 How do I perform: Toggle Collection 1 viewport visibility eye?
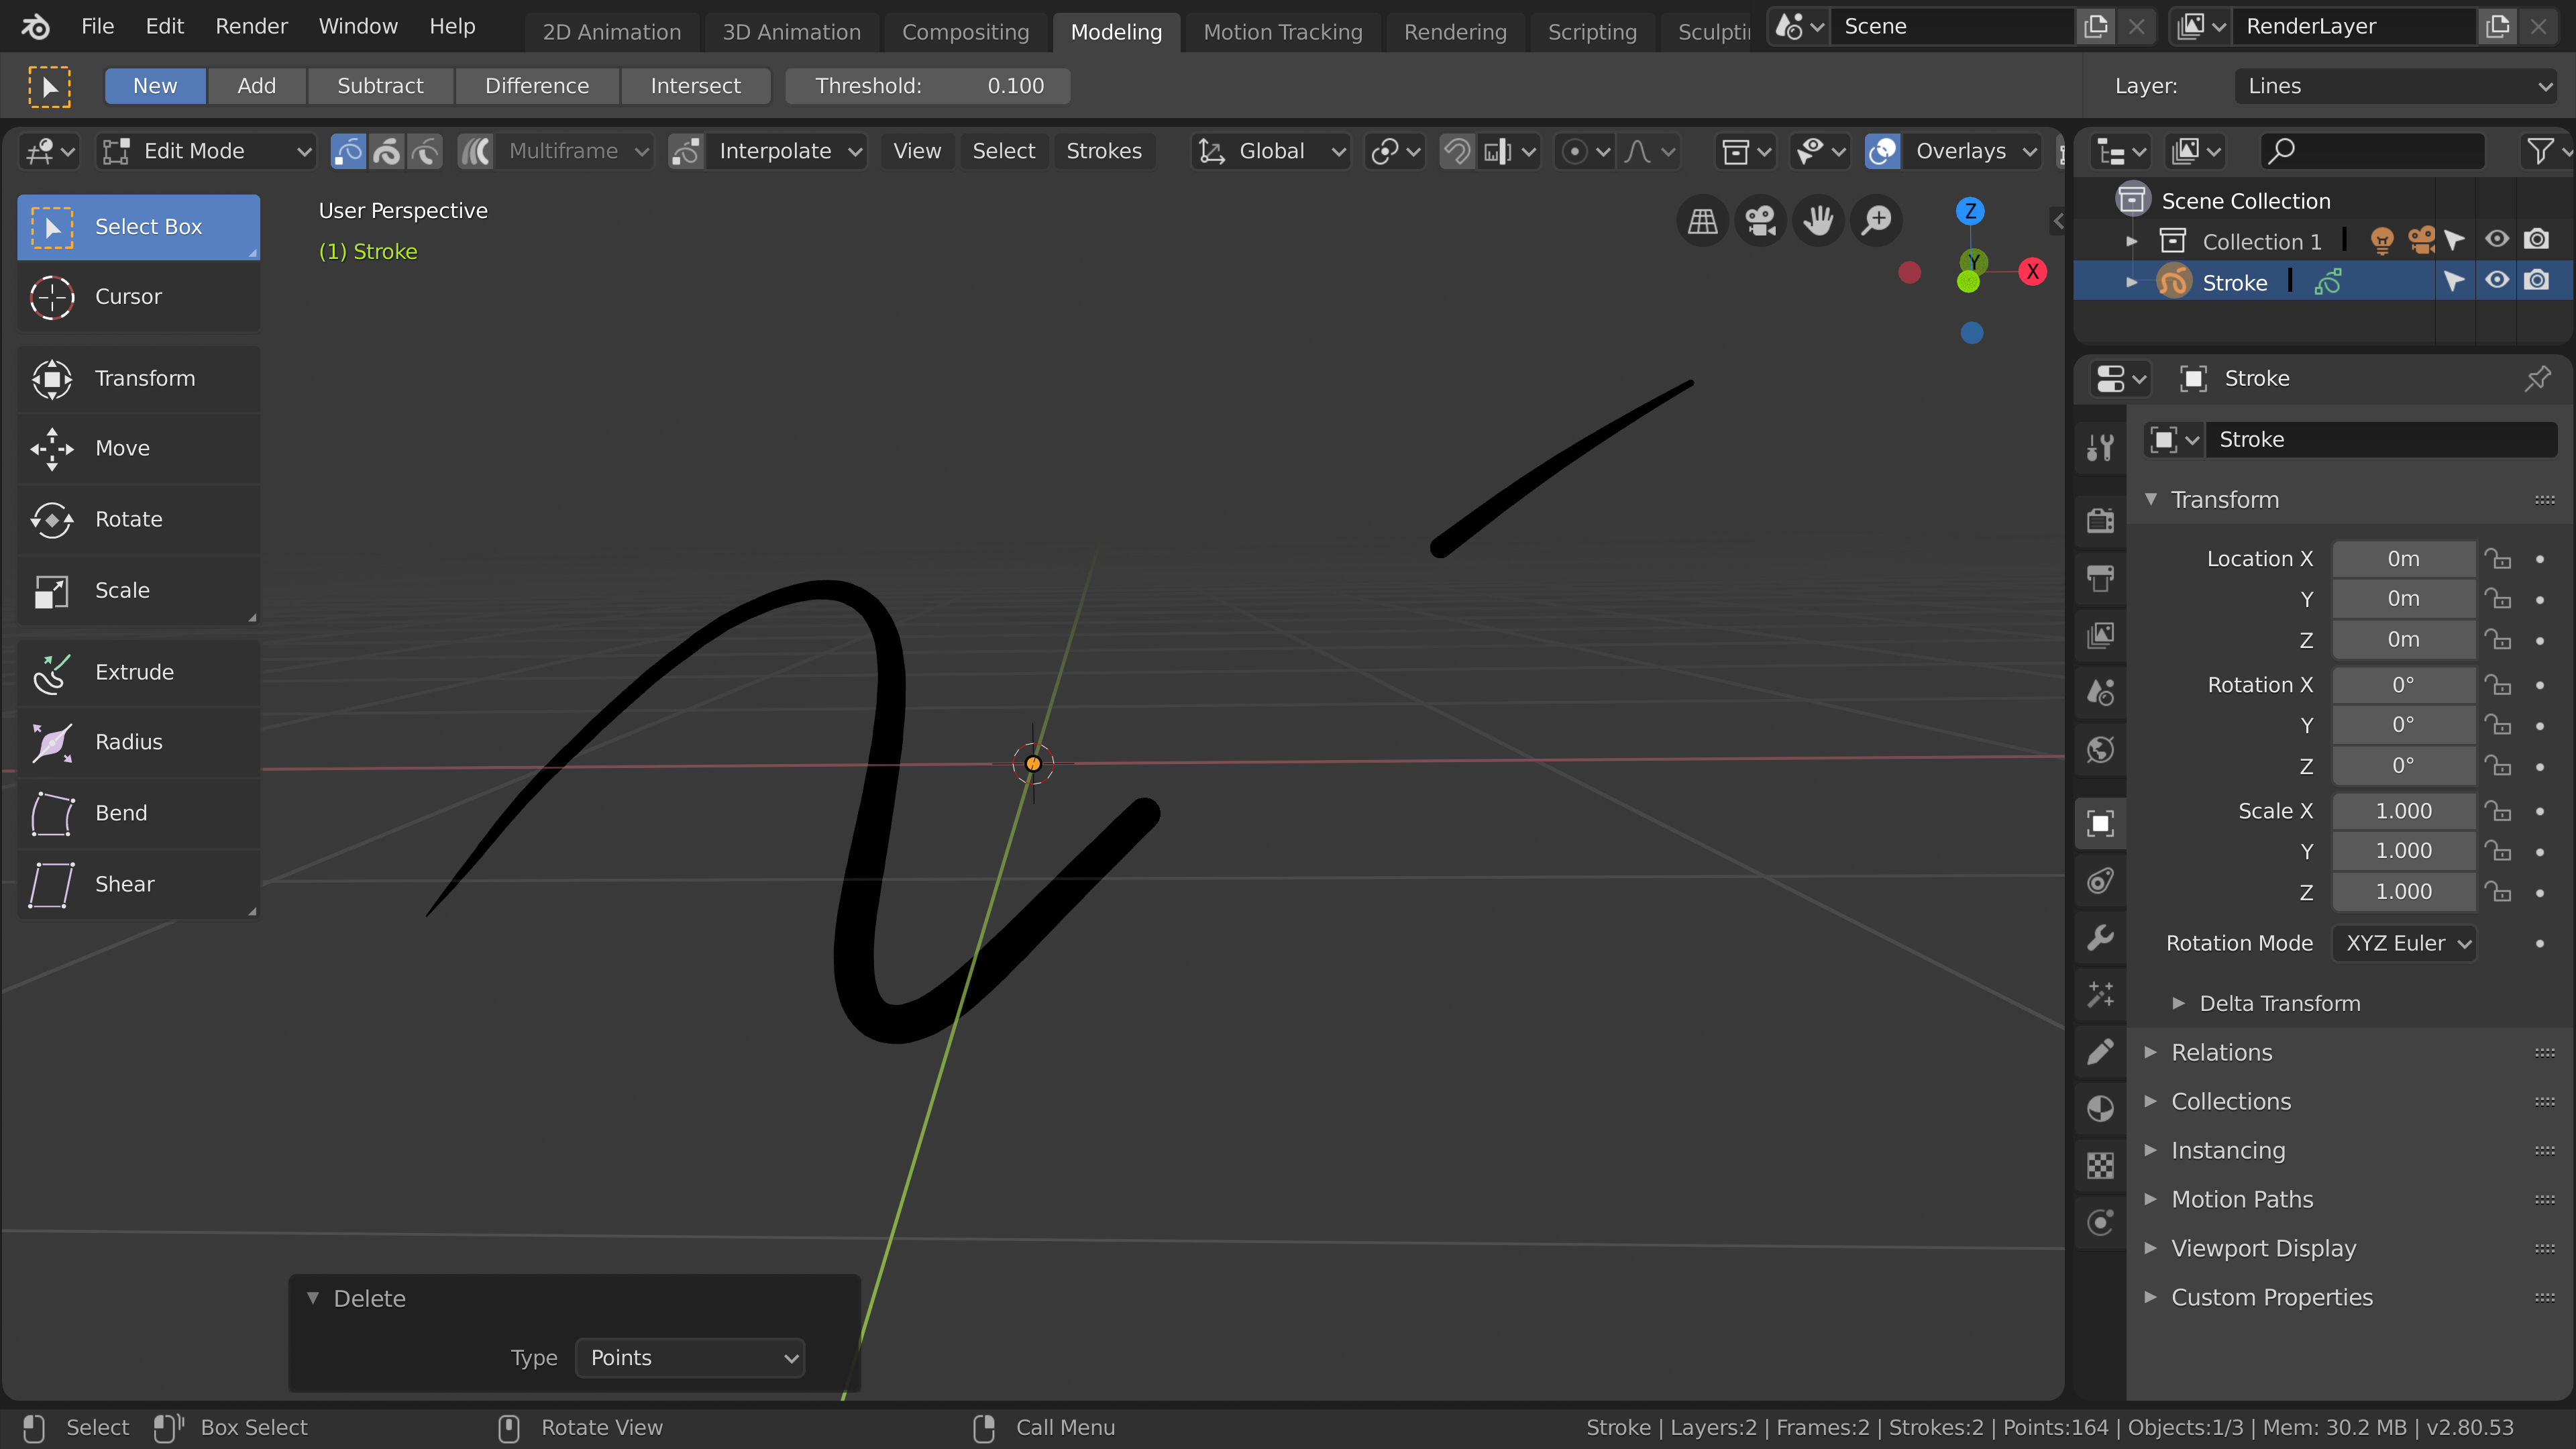(2496, 240)
